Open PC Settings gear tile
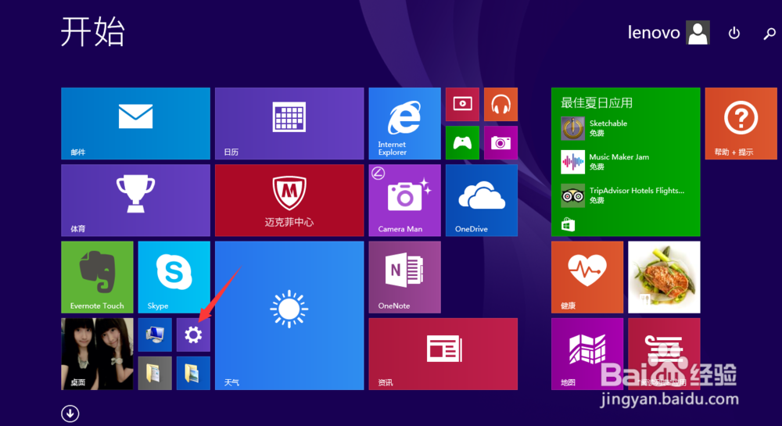782x426 pixels. (193, 335)
